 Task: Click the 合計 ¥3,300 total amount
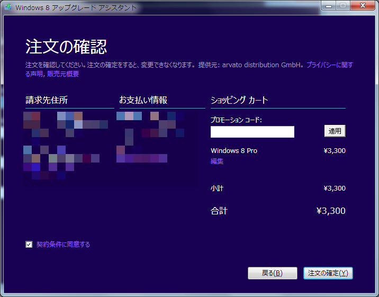pos(331,211)
